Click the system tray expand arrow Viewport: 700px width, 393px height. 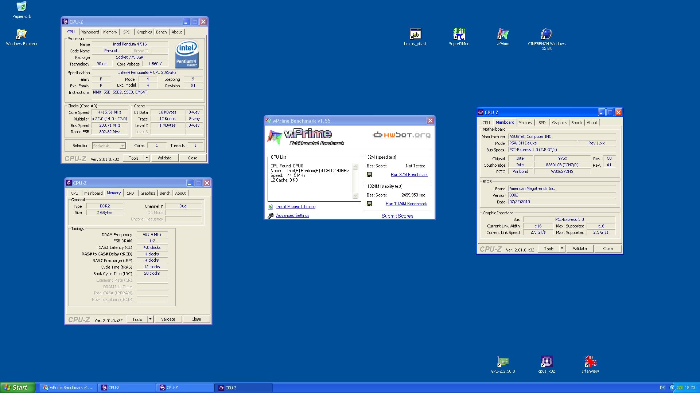point(673,388)
